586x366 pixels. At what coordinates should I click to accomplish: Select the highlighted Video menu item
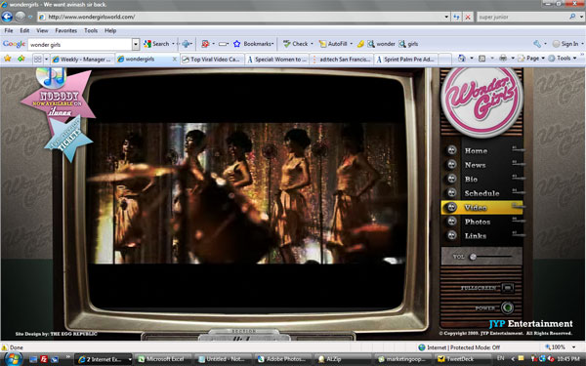[x=481, y=207]
